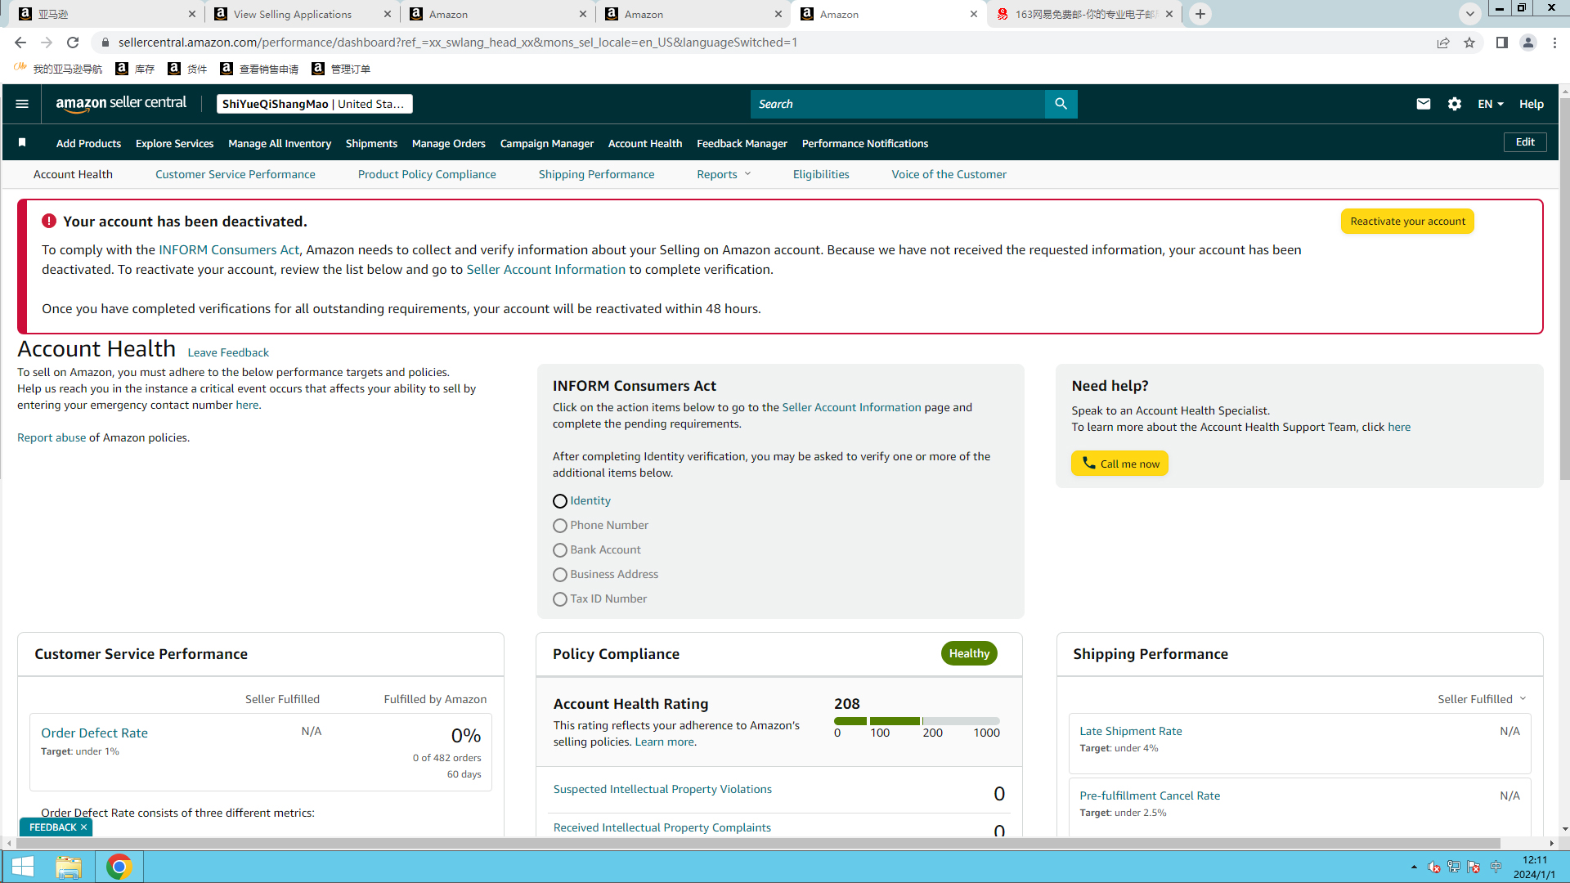This screenshot has width=1570, height=883.
Task: Close the View Selling Applications tab
Action: [388, 14]
